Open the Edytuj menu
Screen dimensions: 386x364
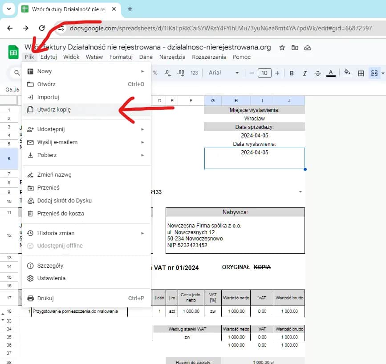[49, 57]
